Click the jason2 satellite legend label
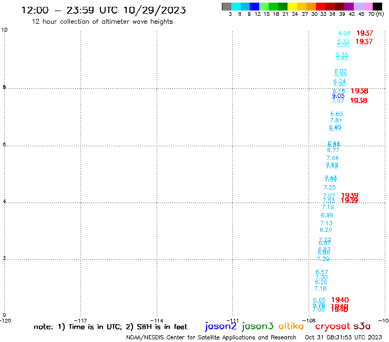This screenshot has width=389, height=342. tap(221, 326)
